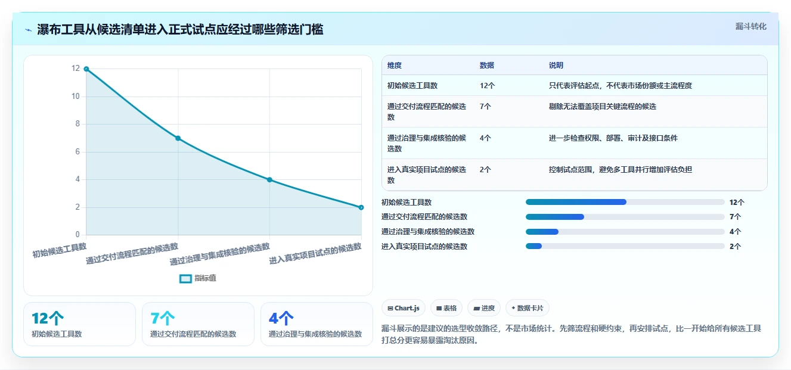Click the 进入真实项目试点的候选数 progress bar
791x370 pixels.
[625, 246]
